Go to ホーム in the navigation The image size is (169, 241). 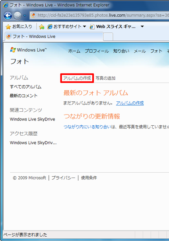[x=74, y=51]
